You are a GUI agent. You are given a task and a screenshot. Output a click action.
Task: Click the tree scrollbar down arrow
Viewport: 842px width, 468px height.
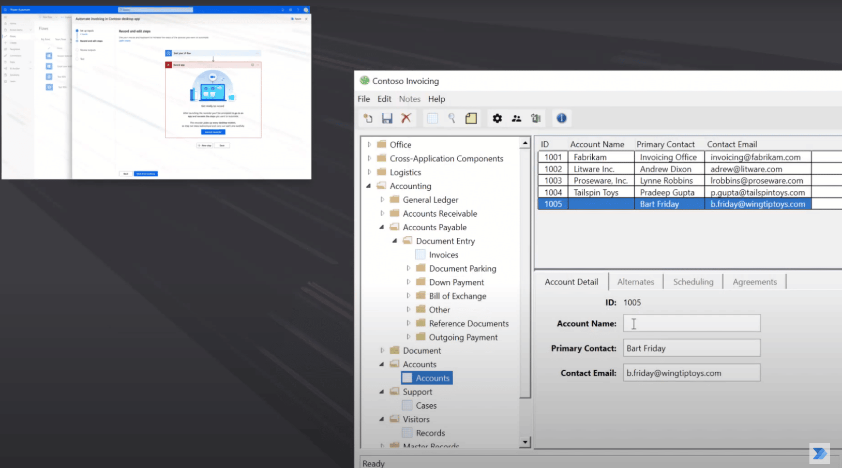[525, 442]
